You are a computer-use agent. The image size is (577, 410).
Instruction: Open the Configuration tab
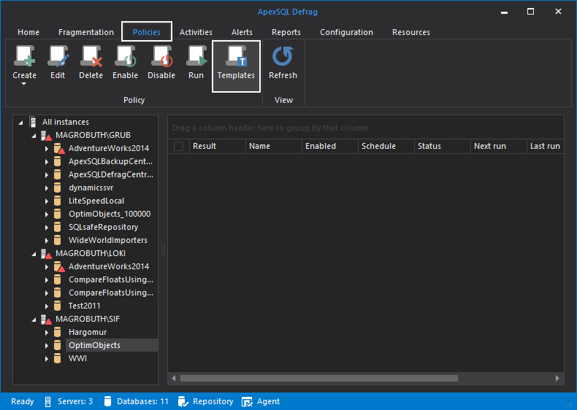346,32
